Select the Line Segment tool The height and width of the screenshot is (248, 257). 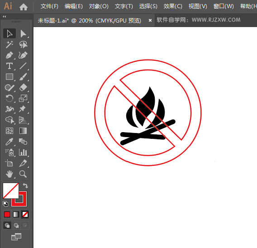[x=23, y=66]
